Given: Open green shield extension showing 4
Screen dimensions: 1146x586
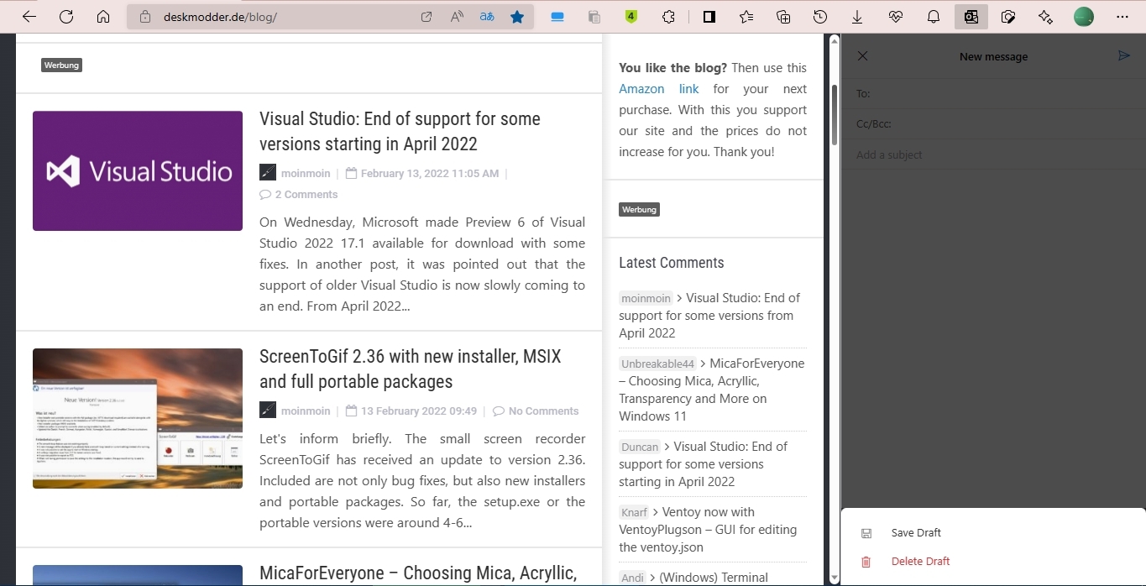Looking at the screenshot, I should [x=631, y=17].
